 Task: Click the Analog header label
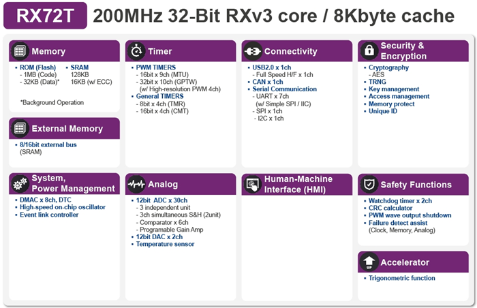[x=163, y=185]
